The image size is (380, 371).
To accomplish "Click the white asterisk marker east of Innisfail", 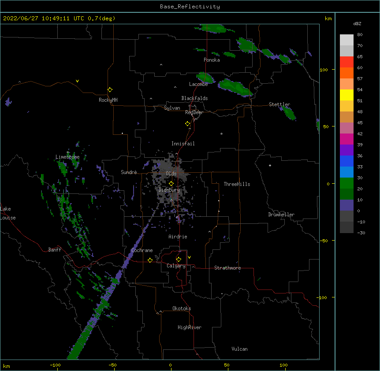I will tap(221, 134).
